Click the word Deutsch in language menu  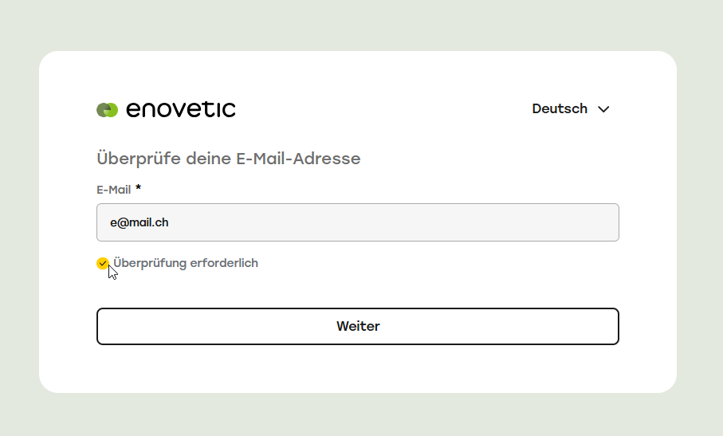(560, 108)
